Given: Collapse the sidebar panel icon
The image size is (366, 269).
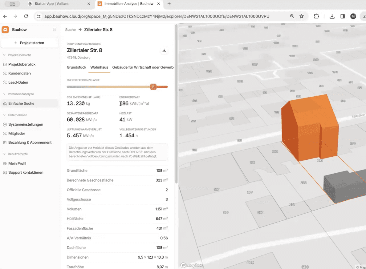Looking at the screenshot, I should click(x=55, y=30).
